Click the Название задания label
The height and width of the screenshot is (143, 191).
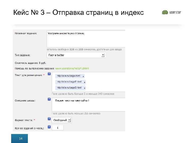tap(26, 33)
